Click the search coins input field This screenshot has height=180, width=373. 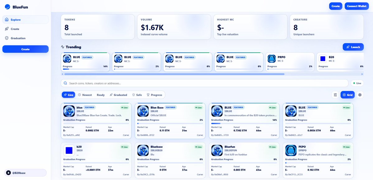tap(205, 83)
